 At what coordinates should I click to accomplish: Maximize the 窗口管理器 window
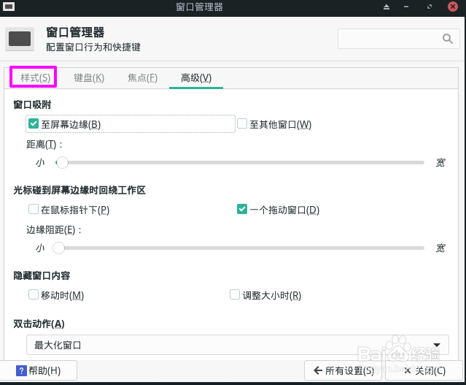click(430, 7)
